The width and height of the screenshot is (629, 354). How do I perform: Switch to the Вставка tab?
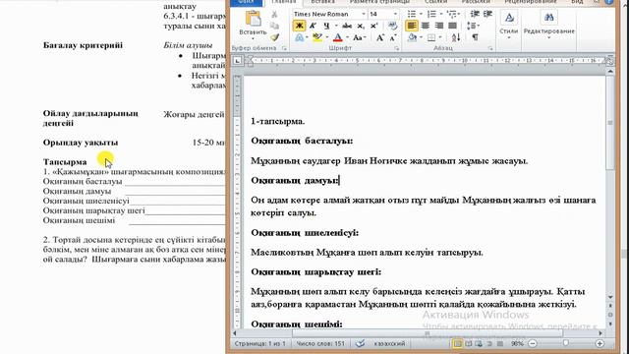pyautogui.click(x=322, y=2)
